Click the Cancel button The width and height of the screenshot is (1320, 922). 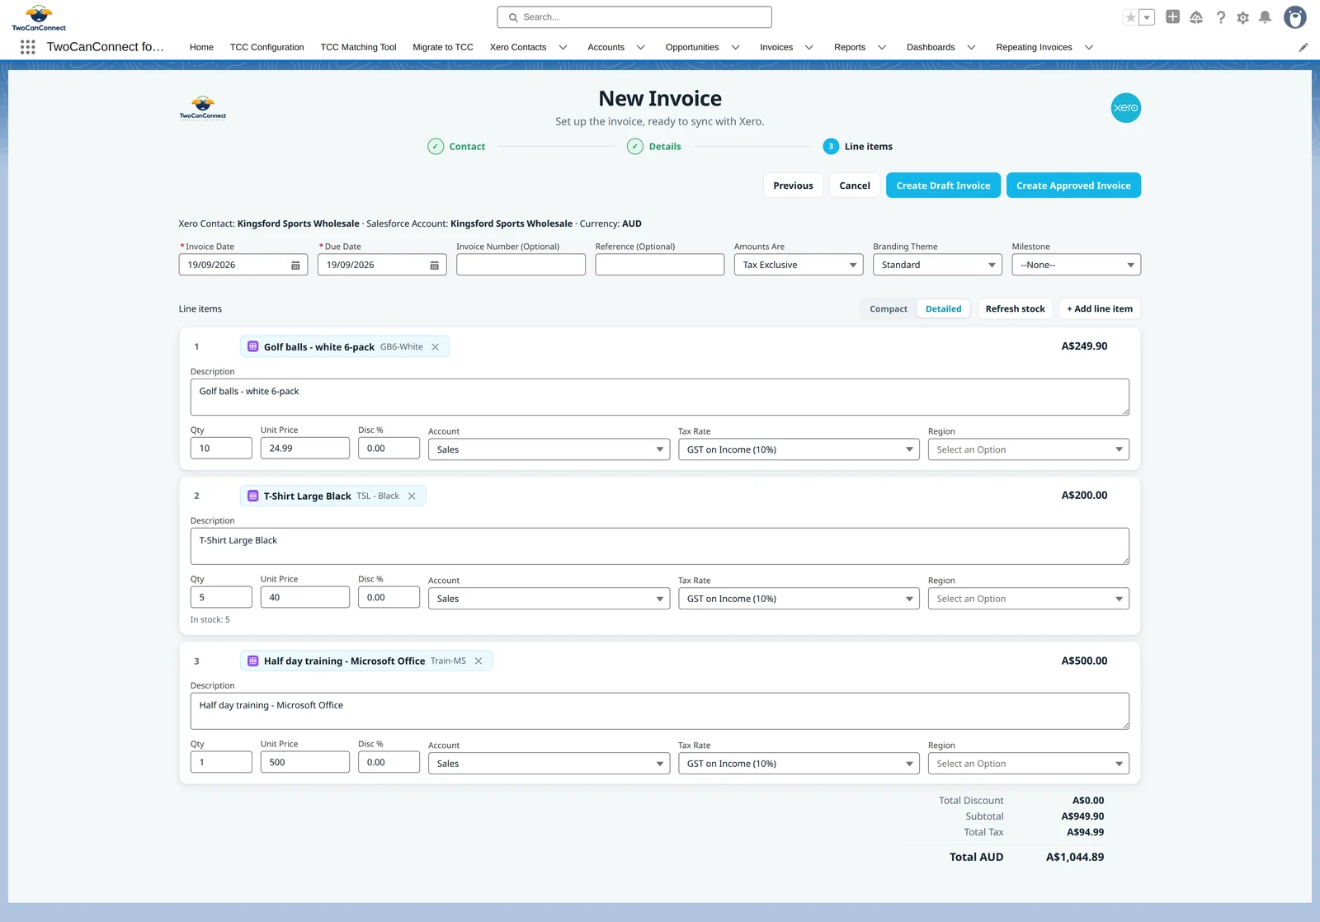point(855,186)
